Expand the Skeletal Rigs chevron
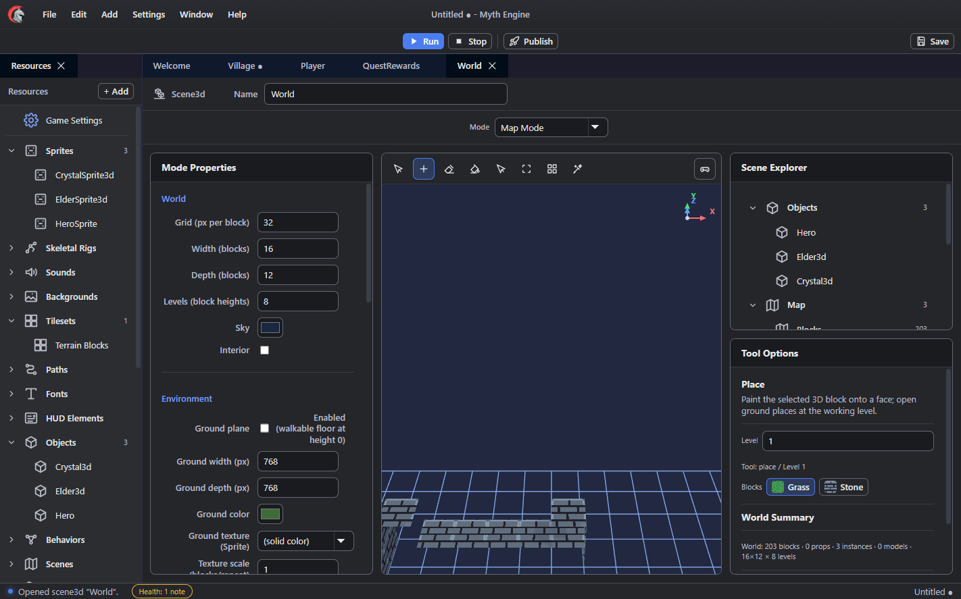 (x=11, y=248)
